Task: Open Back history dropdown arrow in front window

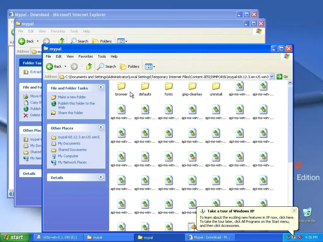Action: (65, 66)
